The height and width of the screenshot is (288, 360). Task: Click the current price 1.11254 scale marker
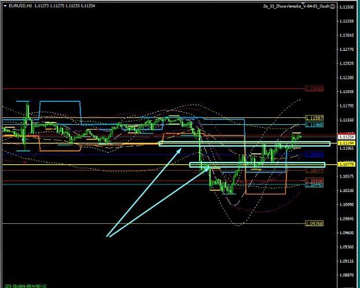[x=346, y=137]
